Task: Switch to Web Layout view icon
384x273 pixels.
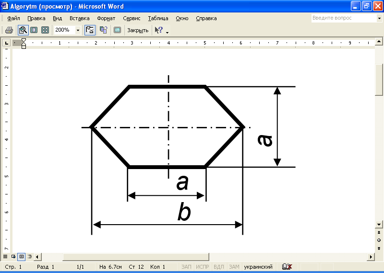Action: click(x=13, y=257)
